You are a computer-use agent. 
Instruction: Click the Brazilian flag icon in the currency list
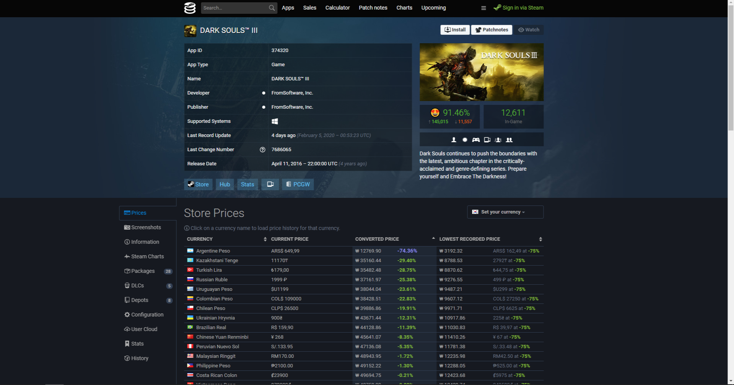click(x=190, y=327)
